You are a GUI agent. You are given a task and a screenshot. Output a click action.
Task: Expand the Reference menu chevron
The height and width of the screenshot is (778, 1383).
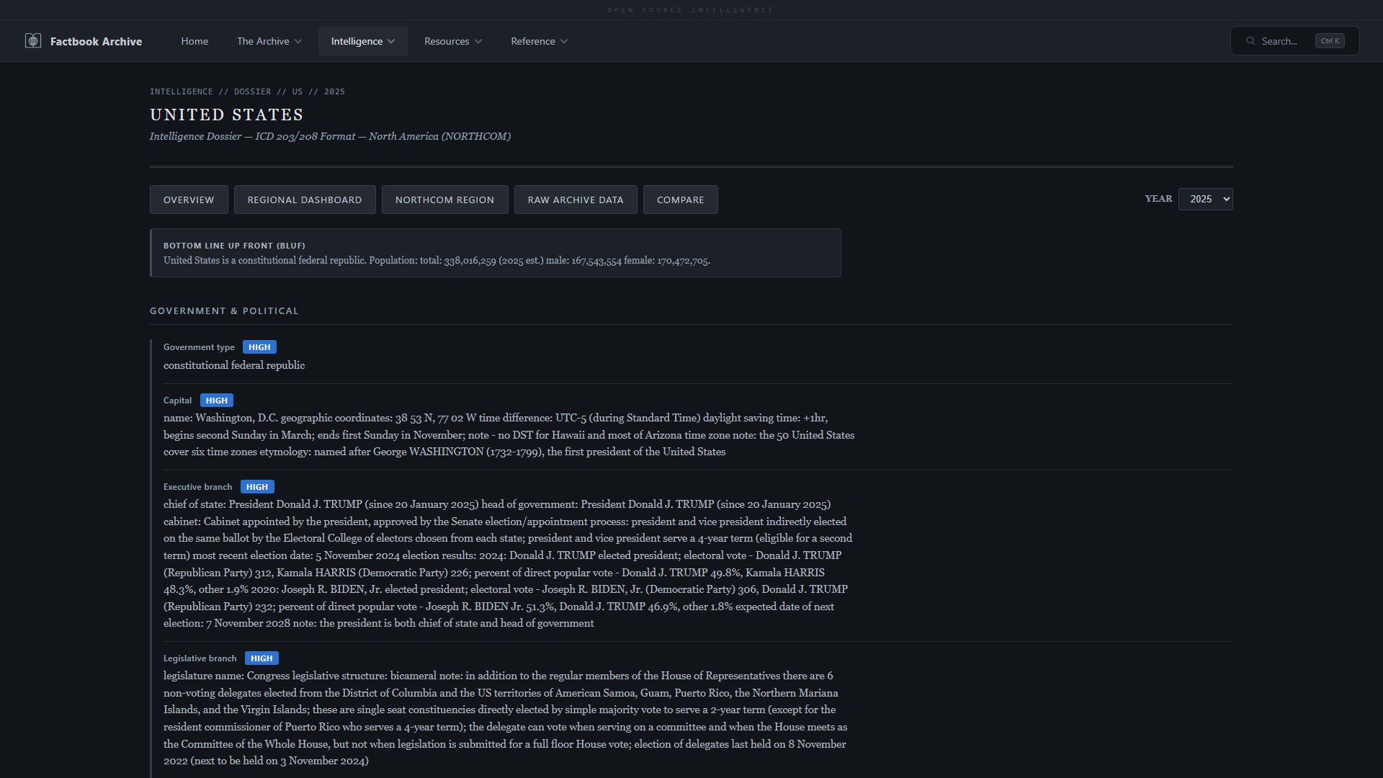(564, 41)
